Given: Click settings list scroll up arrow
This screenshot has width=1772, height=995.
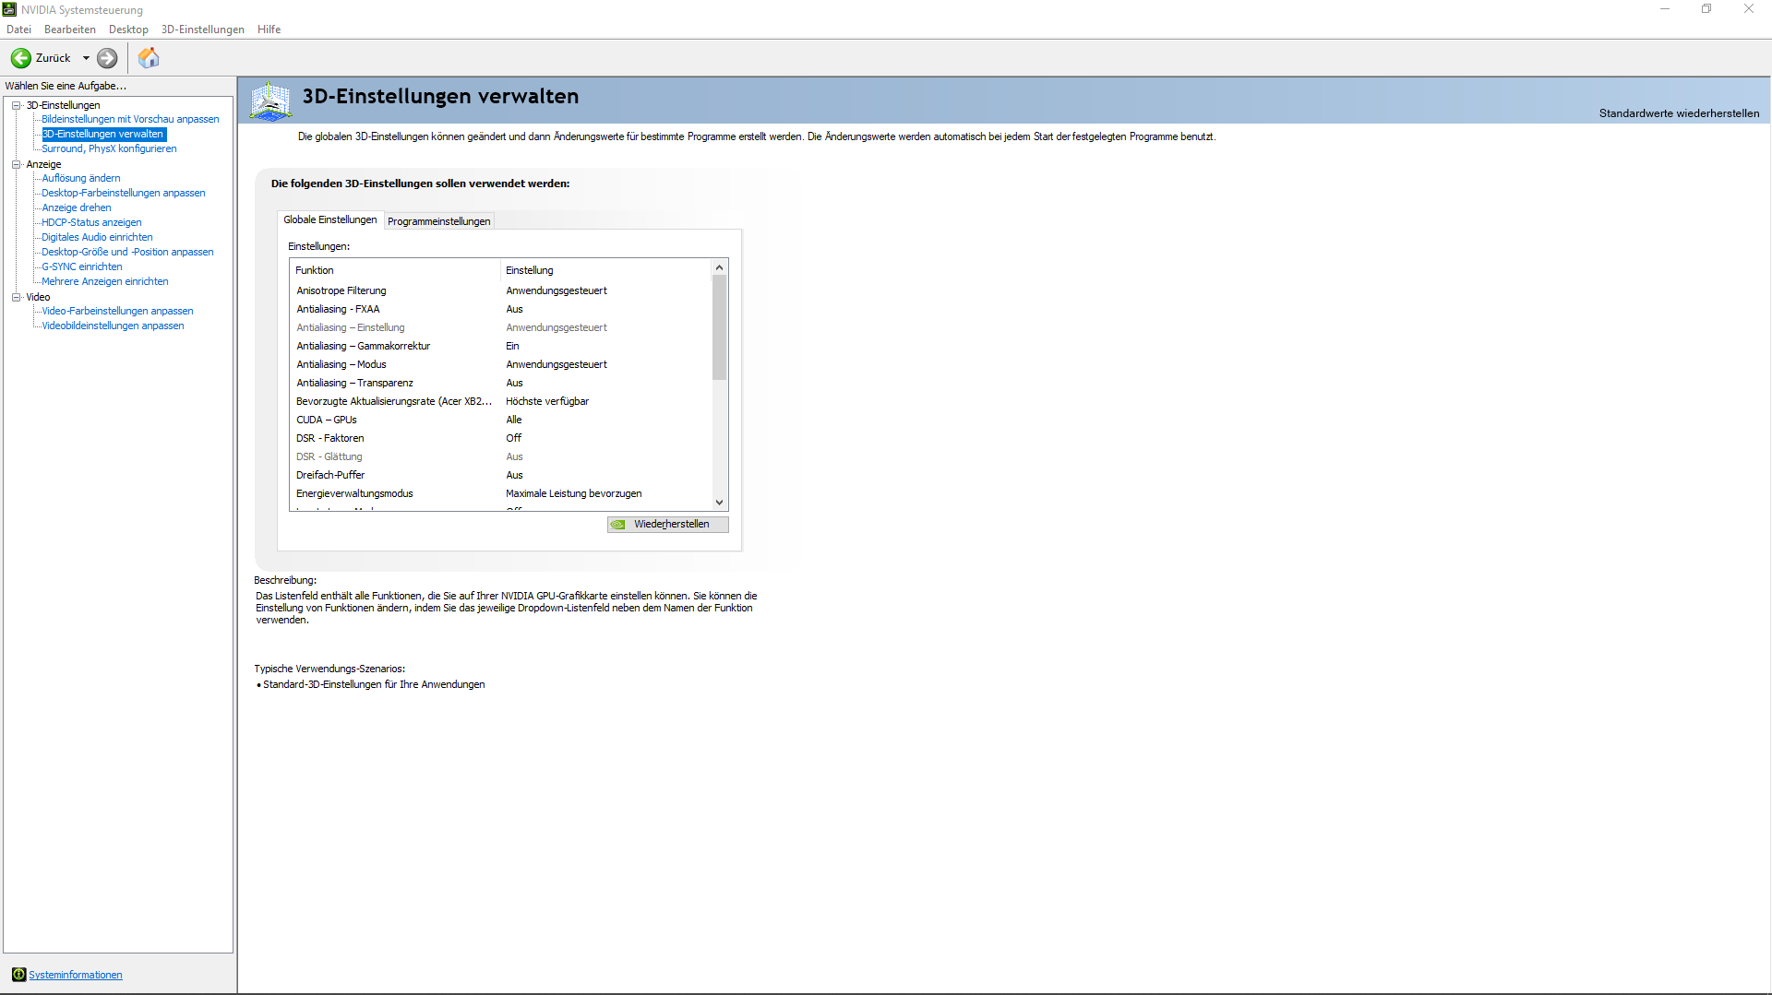Looking at the screenshot, I should (720, 267).
